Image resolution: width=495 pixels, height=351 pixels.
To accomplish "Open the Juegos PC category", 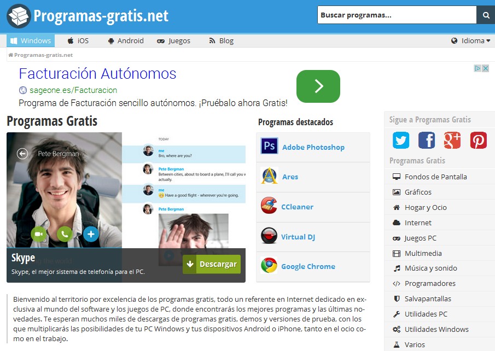I will click(421, 238).
